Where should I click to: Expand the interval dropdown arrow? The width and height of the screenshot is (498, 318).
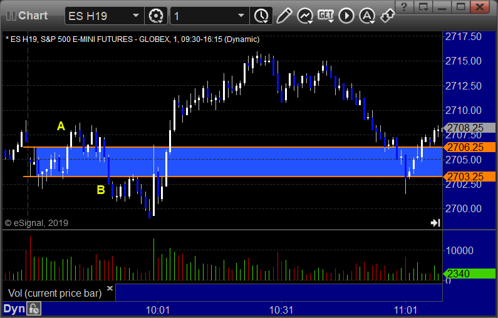tap(241, 16)
